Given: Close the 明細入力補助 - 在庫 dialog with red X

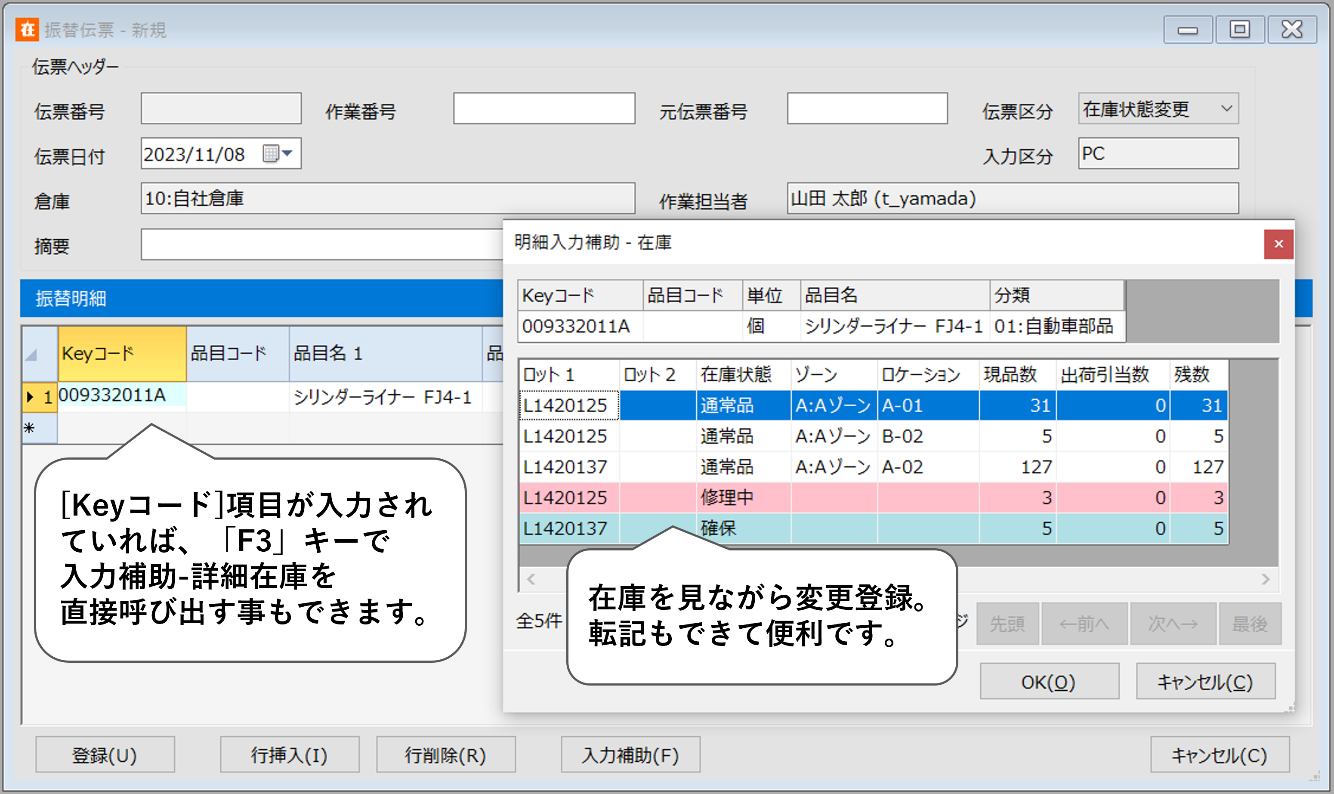Looking at the screenshot, I should point(1278,244).
